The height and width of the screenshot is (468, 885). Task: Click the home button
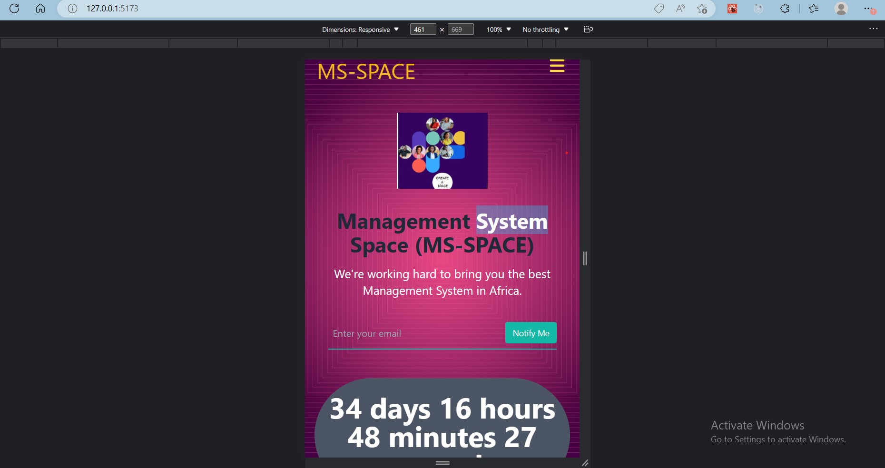click(41, 9)
